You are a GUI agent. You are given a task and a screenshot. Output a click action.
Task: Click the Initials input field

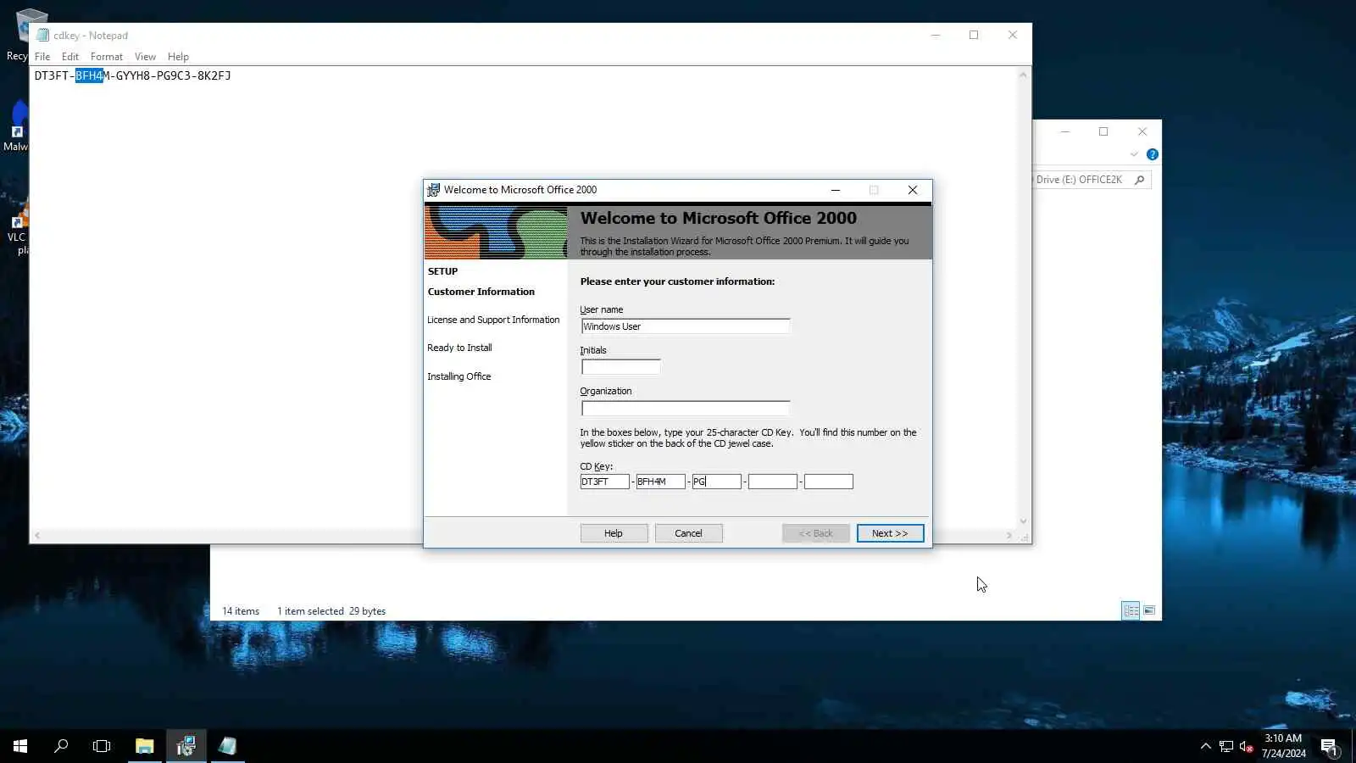coord(621,367)
